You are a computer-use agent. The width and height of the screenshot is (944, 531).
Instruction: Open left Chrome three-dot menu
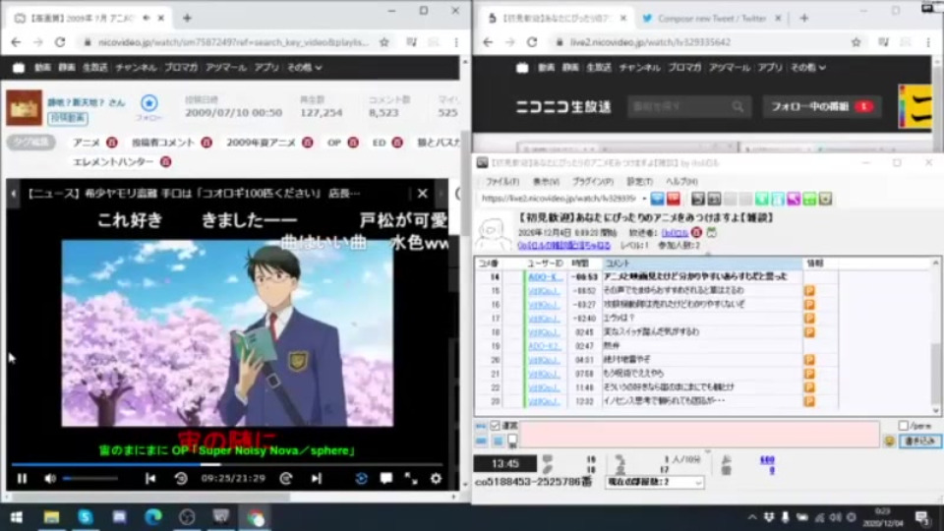pos(455,42)
